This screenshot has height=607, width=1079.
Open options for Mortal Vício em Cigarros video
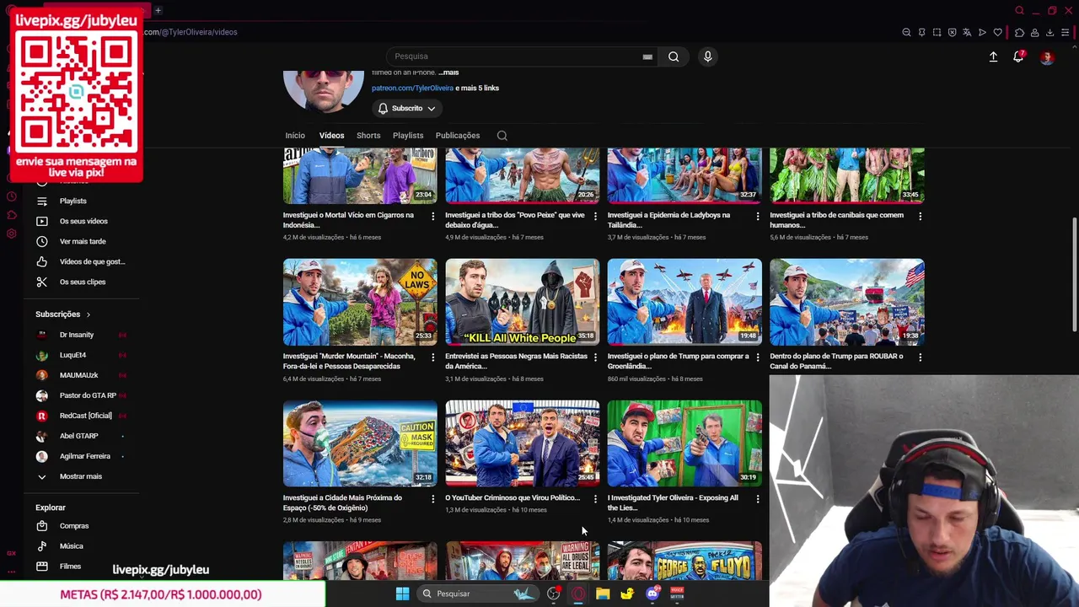click(433, 217)
